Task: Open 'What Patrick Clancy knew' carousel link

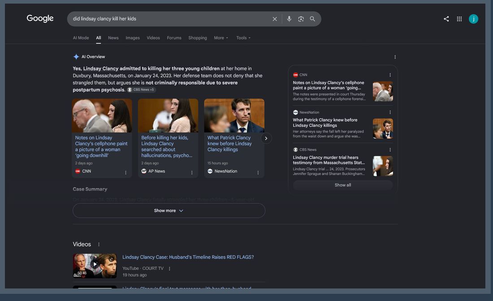Action: pos(229,144)
